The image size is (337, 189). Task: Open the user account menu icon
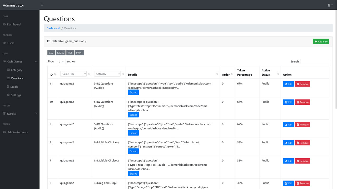pyautogui.click(x=330, y=5)
